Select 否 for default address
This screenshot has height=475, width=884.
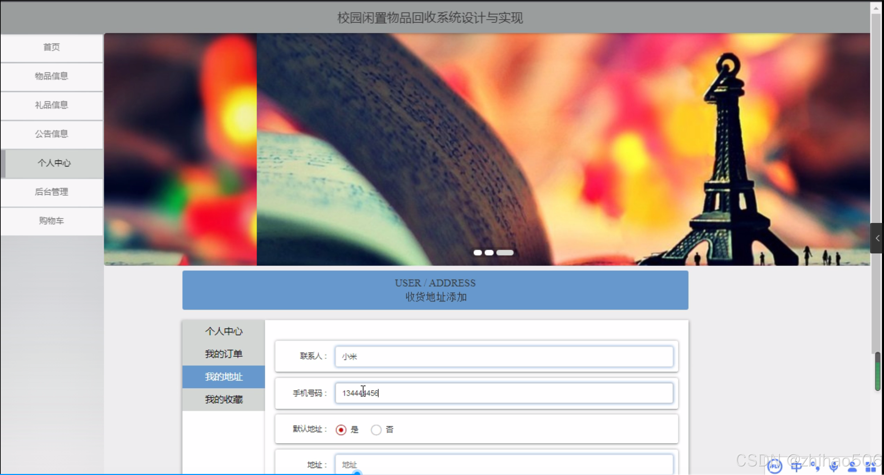click(376, 430)
